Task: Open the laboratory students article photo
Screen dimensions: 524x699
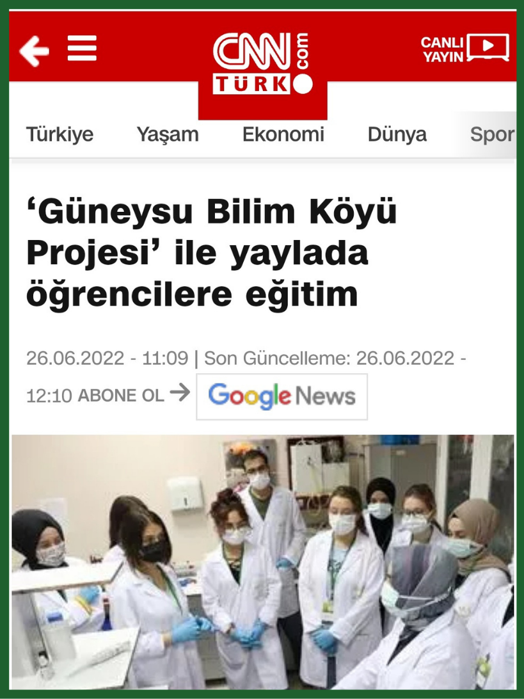Action: 262,562
